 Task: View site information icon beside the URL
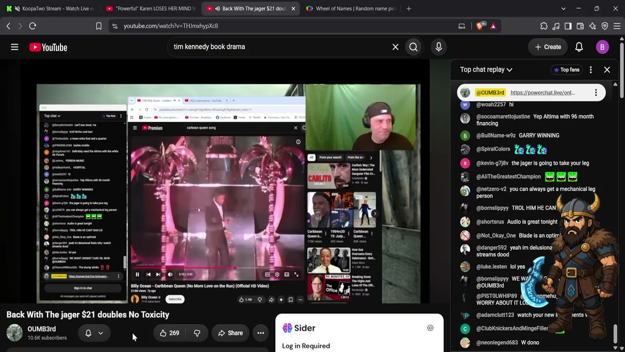115,26
